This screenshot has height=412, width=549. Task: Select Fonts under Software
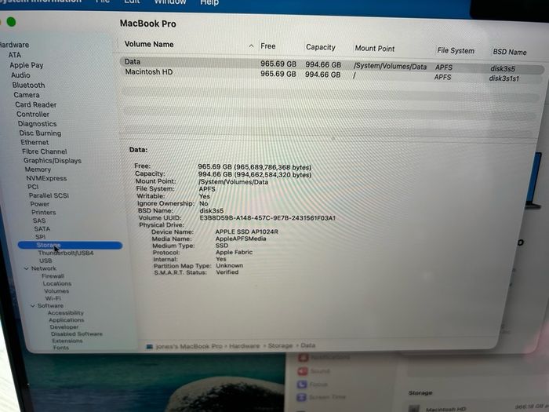pos(61,348)
